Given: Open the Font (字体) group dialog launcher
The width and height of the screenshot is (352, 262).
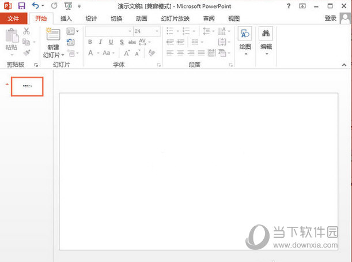Looking at the screenshot, I should [x=159, y=65].
